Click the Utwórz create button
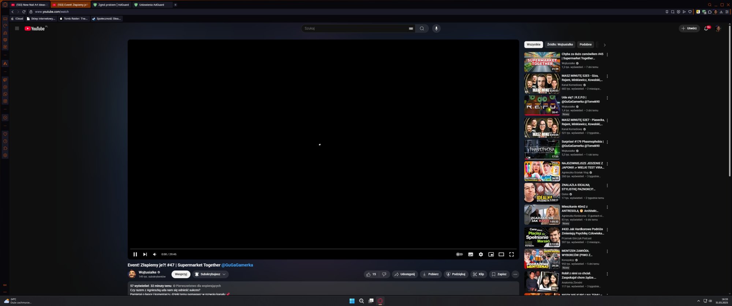This screenshot has width=732, height=306. tap(689, 29)
